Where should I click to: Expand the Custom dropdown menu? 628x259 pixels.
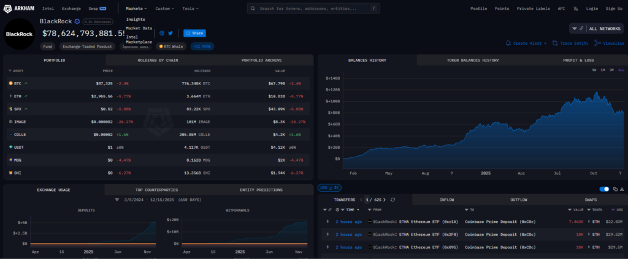[164, 9]
